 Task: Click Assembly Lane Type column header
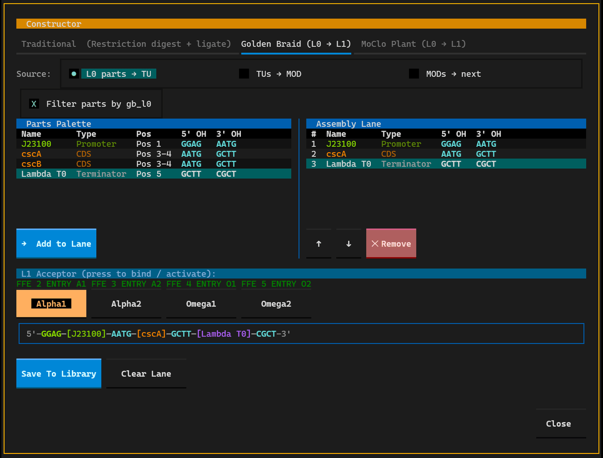pos(391,134)
